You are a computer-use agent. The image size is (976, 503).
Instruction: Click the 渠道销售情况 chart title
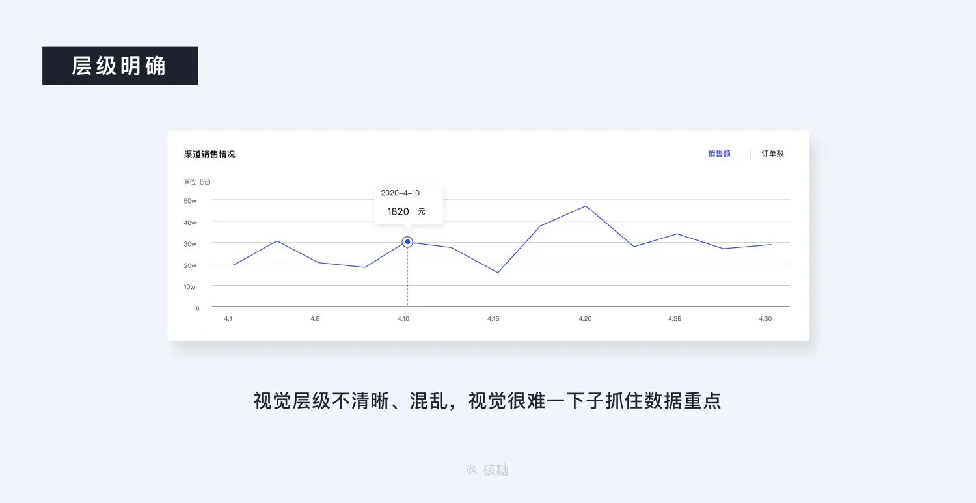[x=210, y=155]
